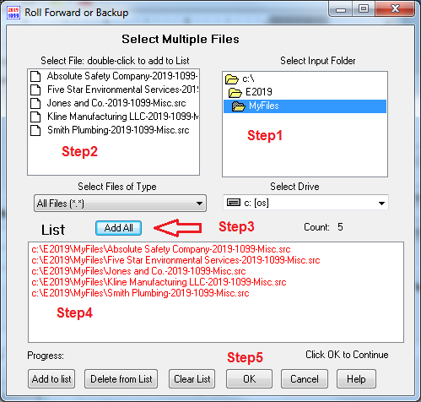The height and width of the screenshot is (402, 421).
Task: Click the E2019 folder icon
Action: 235,92
